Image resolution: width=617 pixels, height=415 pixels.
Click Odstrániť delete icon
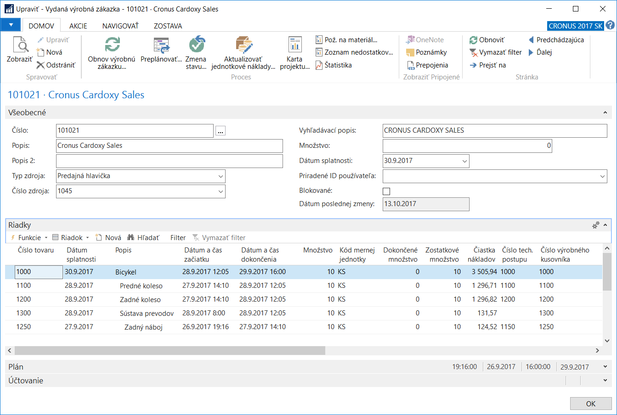(41, 65)
